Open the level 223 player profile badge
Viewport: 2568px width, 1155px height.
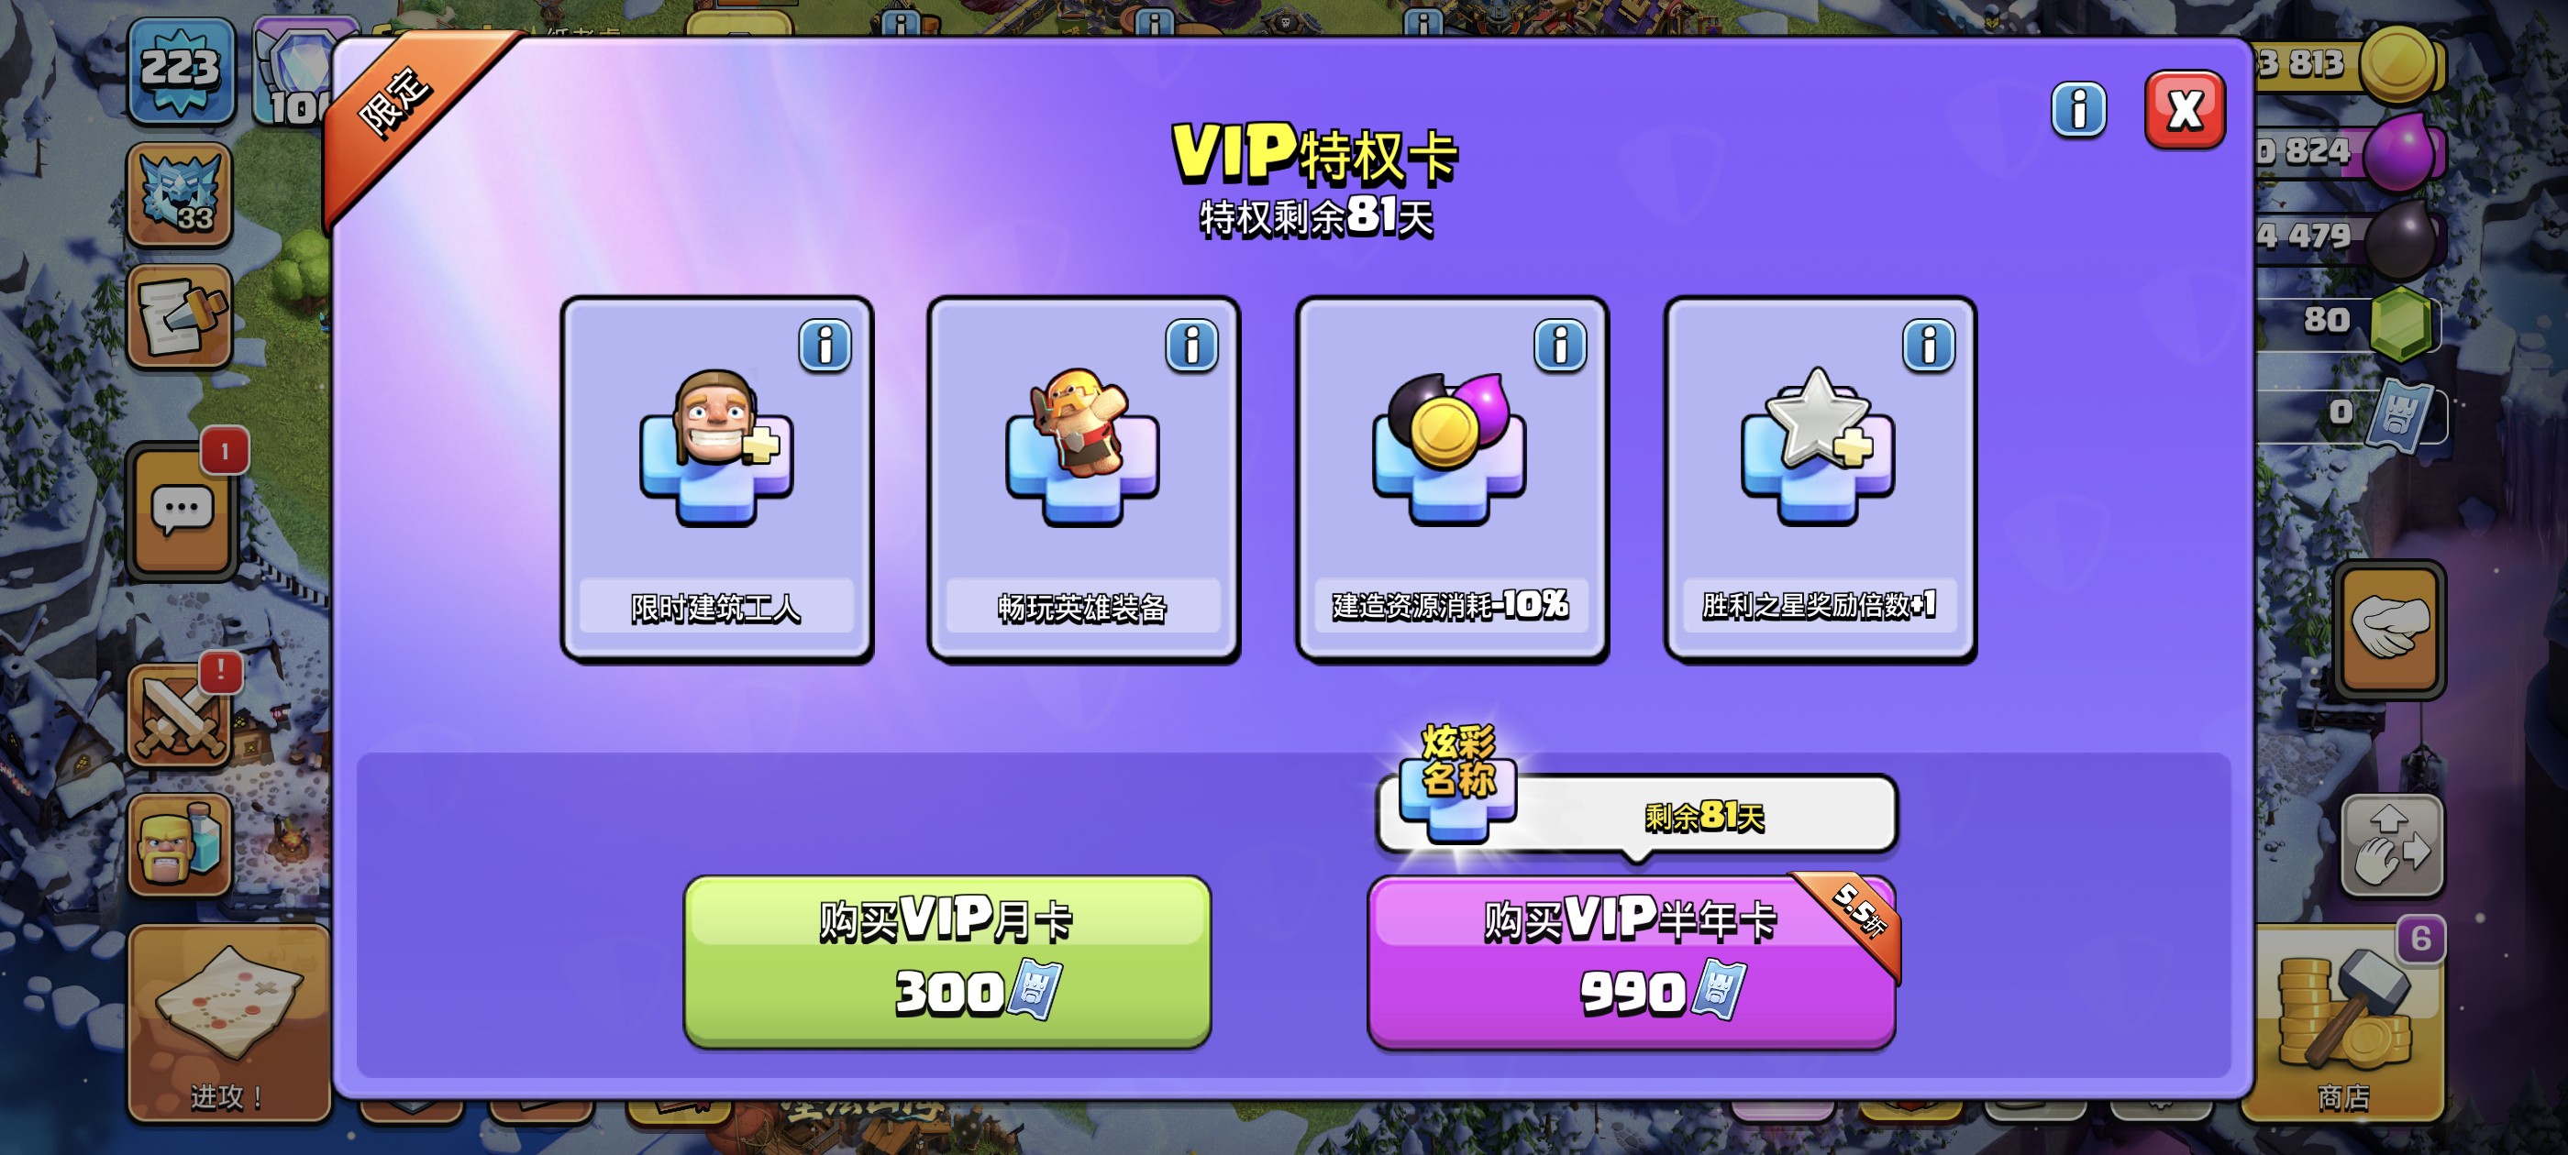181,71
